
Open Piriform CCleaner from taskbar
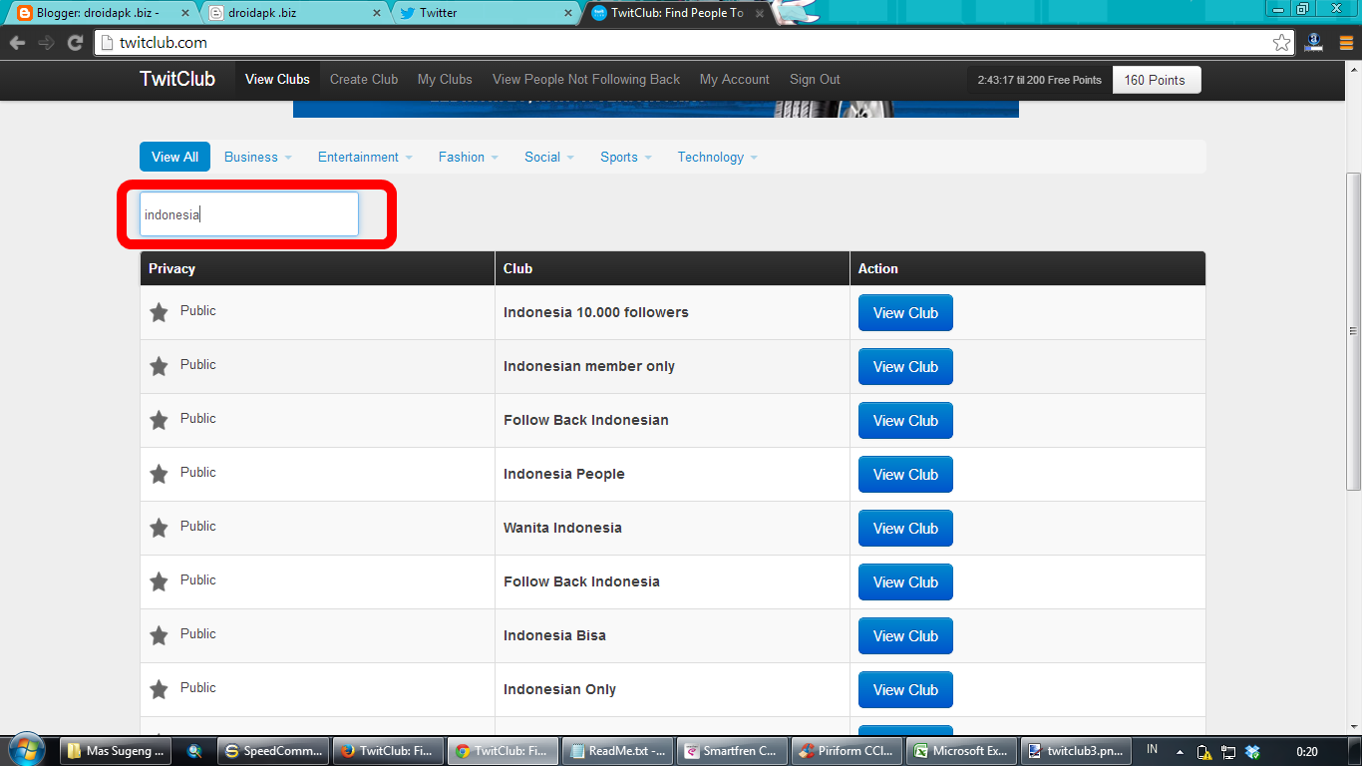coord(848,751)
